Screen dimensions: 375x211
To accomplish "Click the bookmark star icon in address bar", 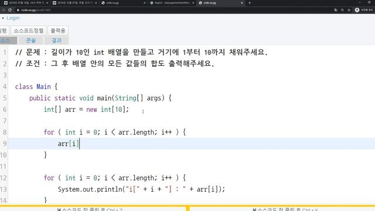I will pyautogui.click(x=349, y=10).
